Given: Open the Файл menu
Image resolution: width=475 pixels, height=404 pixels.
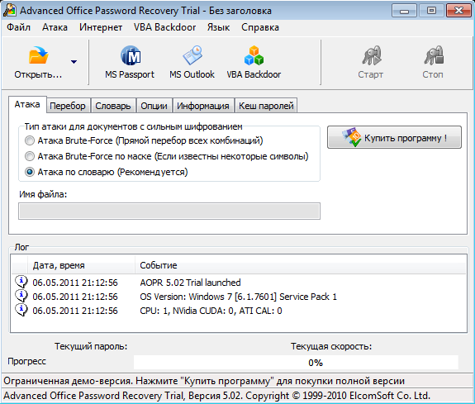Looking at the screenshot, I should pos(18,27).
